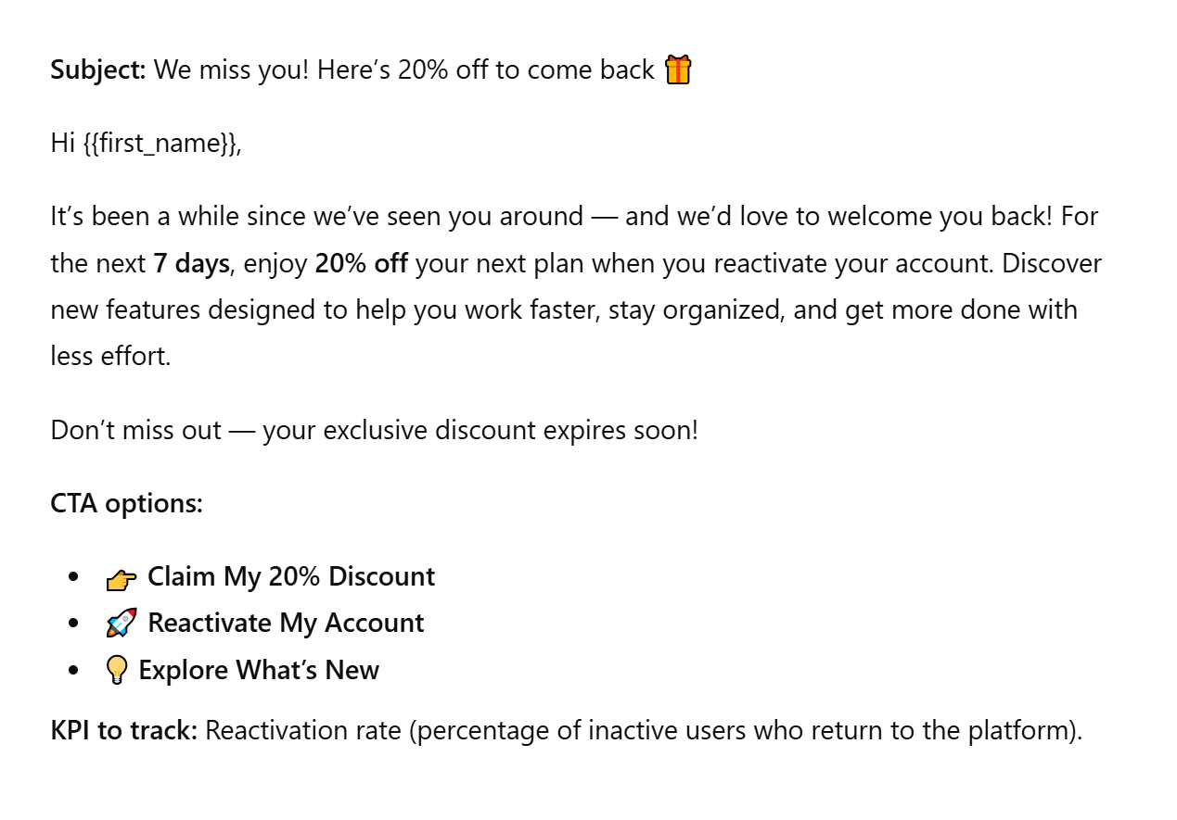Image resolution: width=1177 pixels, height=820 pixels.
Task: Click bold "20% off" in the body paragraph
Action: [361, 263]
